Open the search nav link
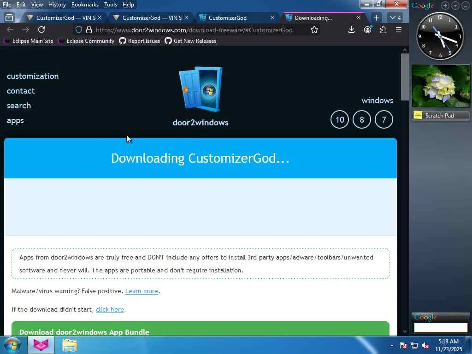Viewport: 472px width, 354px height. tap(18, 106)
